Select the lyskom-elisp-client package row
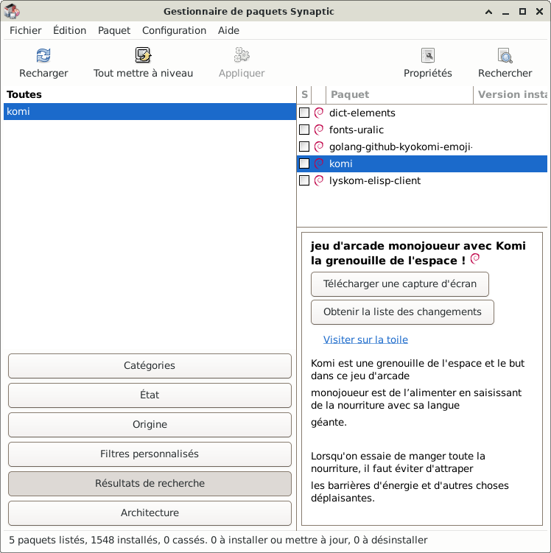551x553 pixels. pyautogui.click(x=422, y=180)
